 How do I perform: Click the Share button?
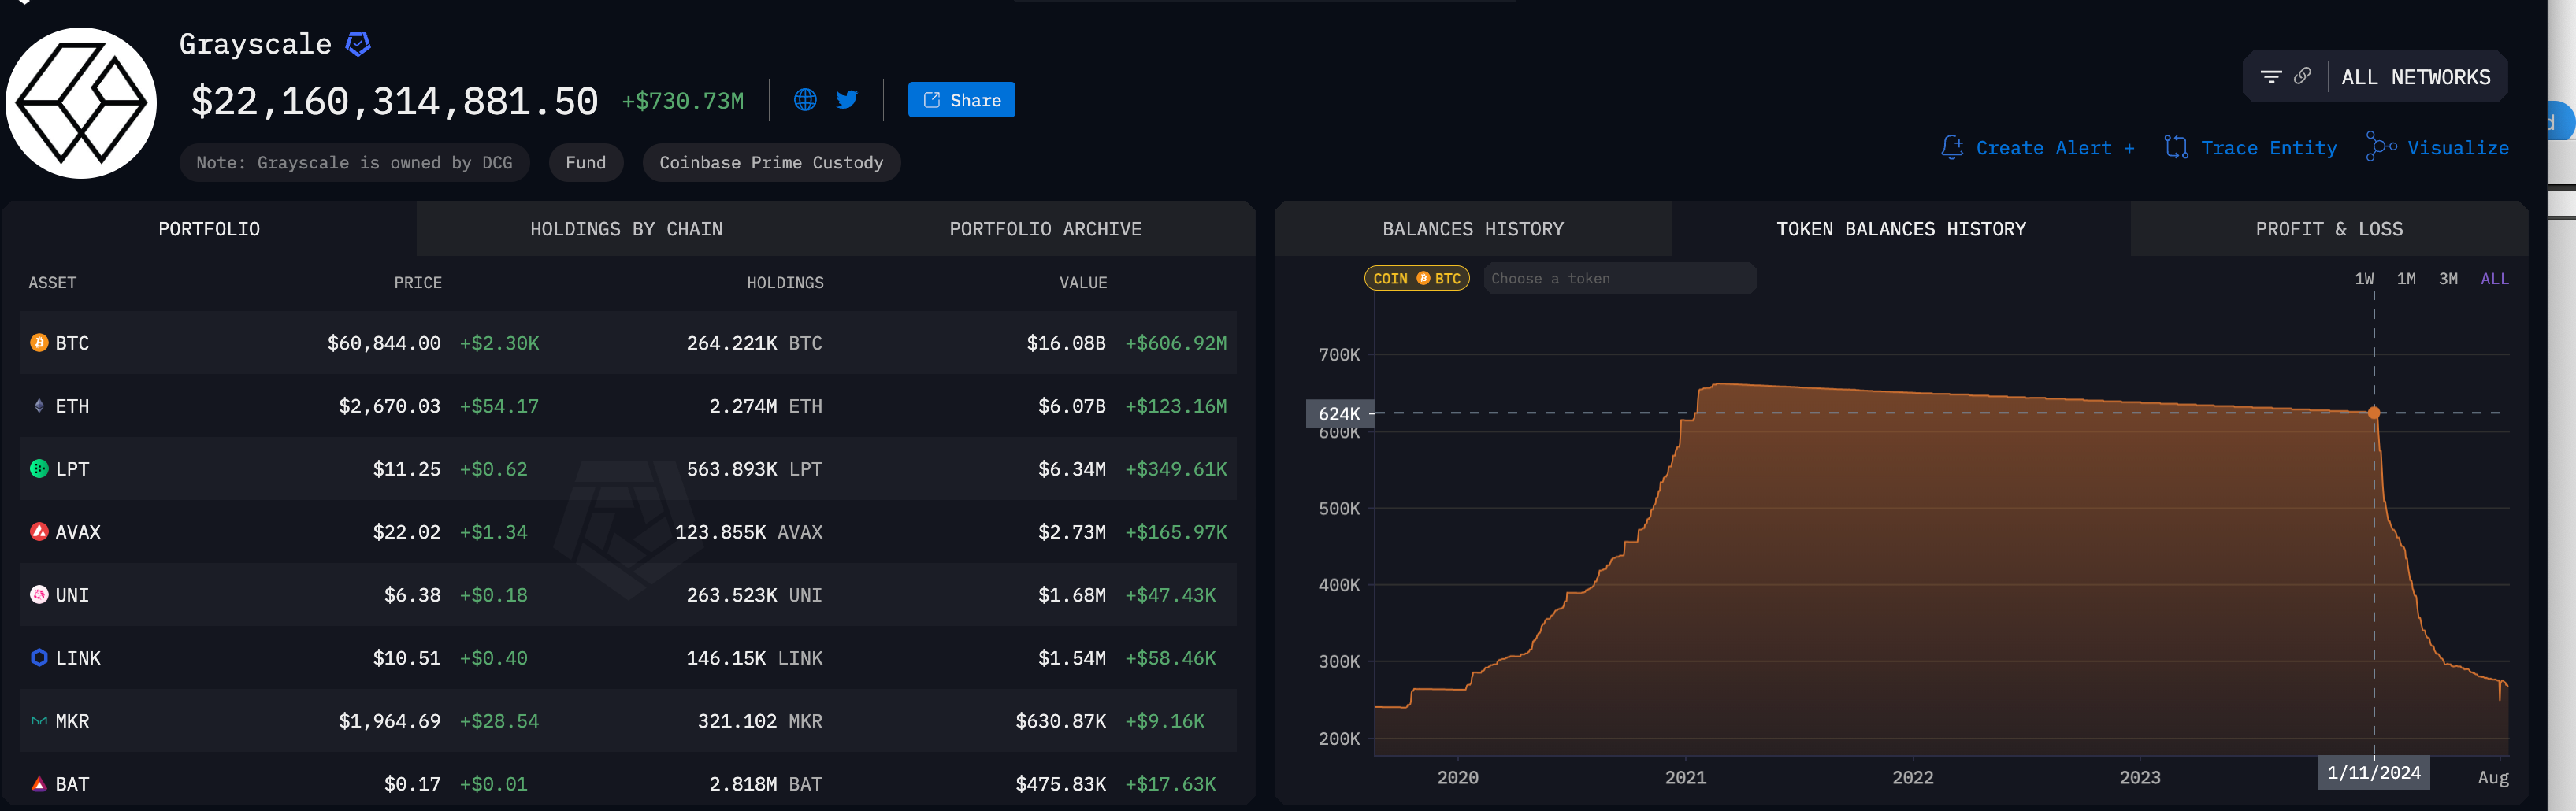(x=961, y=100)
